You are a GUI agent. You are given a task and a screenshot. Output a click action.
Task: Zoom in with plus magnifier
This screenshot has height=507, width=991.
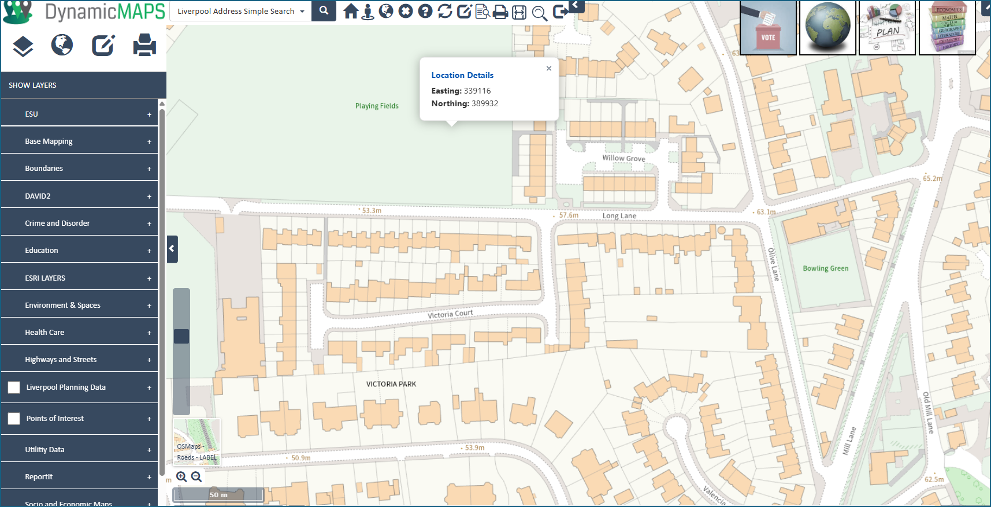(x=181, y=476)
